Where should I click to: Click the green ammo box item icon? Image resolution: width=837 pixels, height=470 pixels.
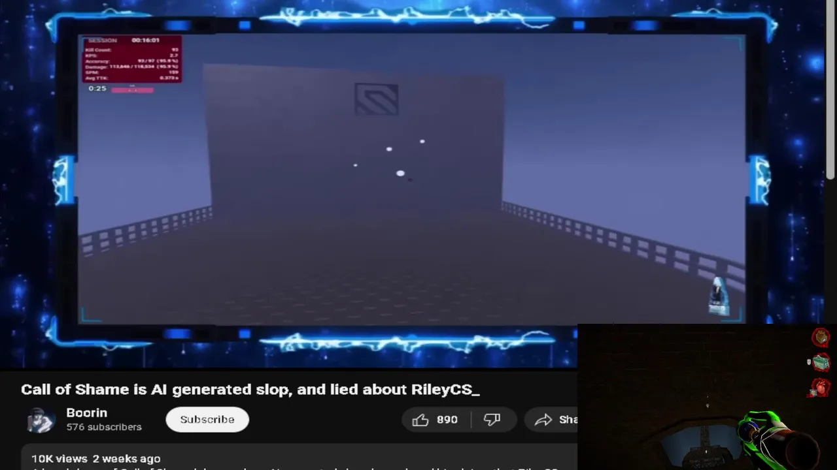coord(821,362)
